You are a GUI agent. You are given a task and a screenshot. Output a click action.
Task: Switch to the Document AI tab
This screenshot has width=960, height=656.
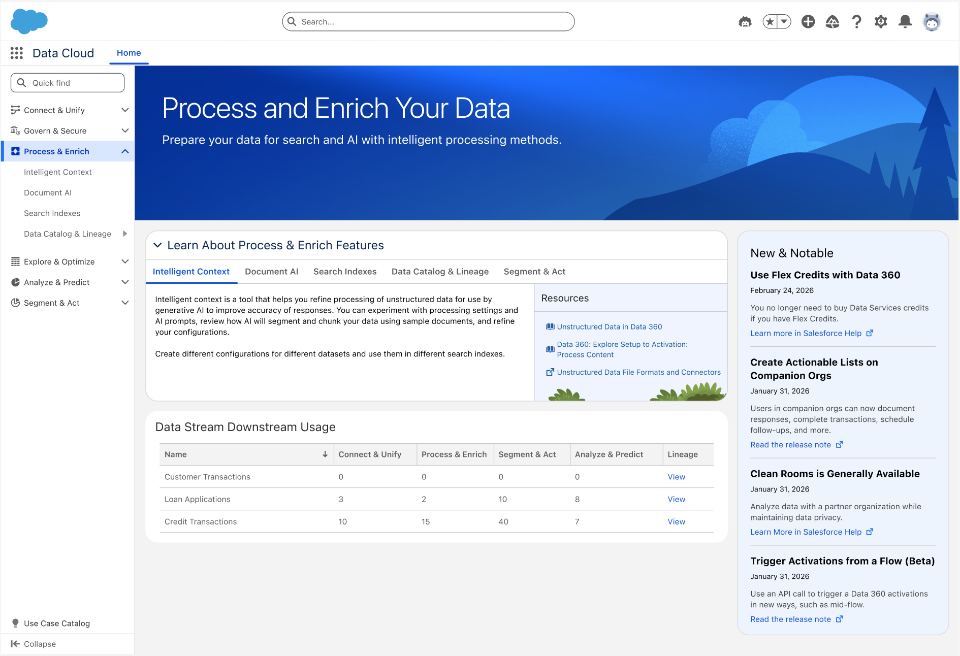pos(272,272)
